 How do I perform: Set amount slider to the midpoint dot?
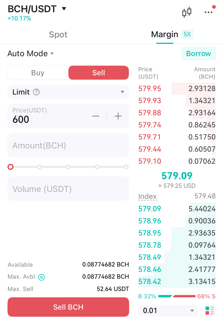coord(68,167)
